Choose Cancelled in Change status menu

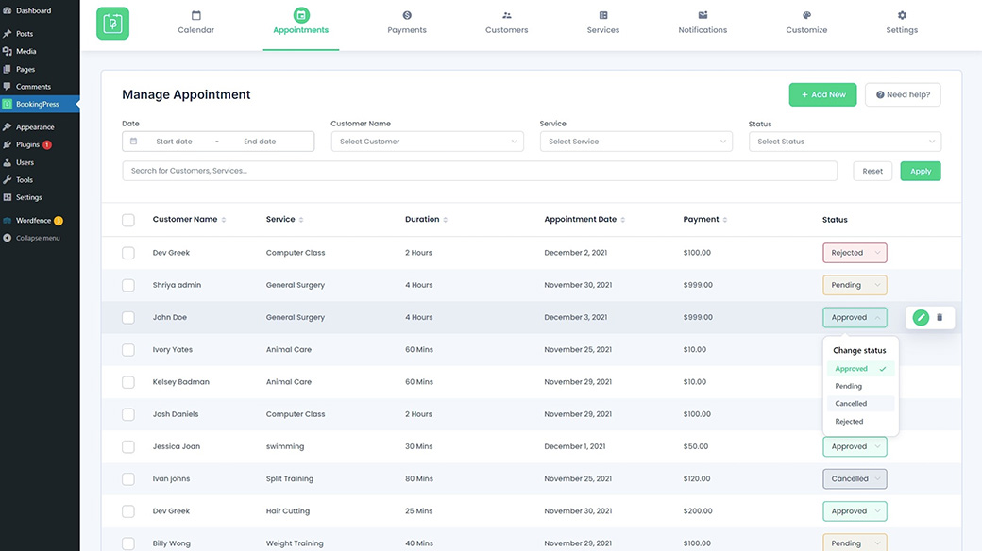pyautogui.click(x=851, y=404)
